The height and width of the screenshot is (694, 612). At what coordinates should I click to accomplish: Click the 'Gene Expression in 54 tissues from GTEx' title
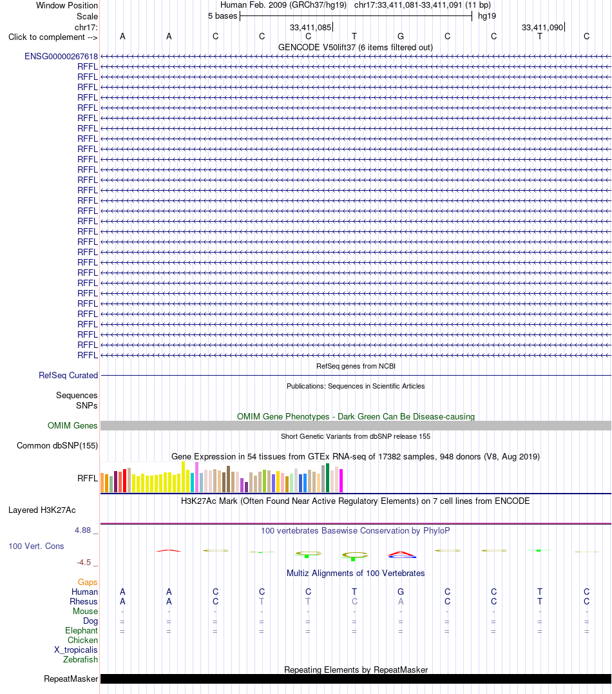click(356, 456)
